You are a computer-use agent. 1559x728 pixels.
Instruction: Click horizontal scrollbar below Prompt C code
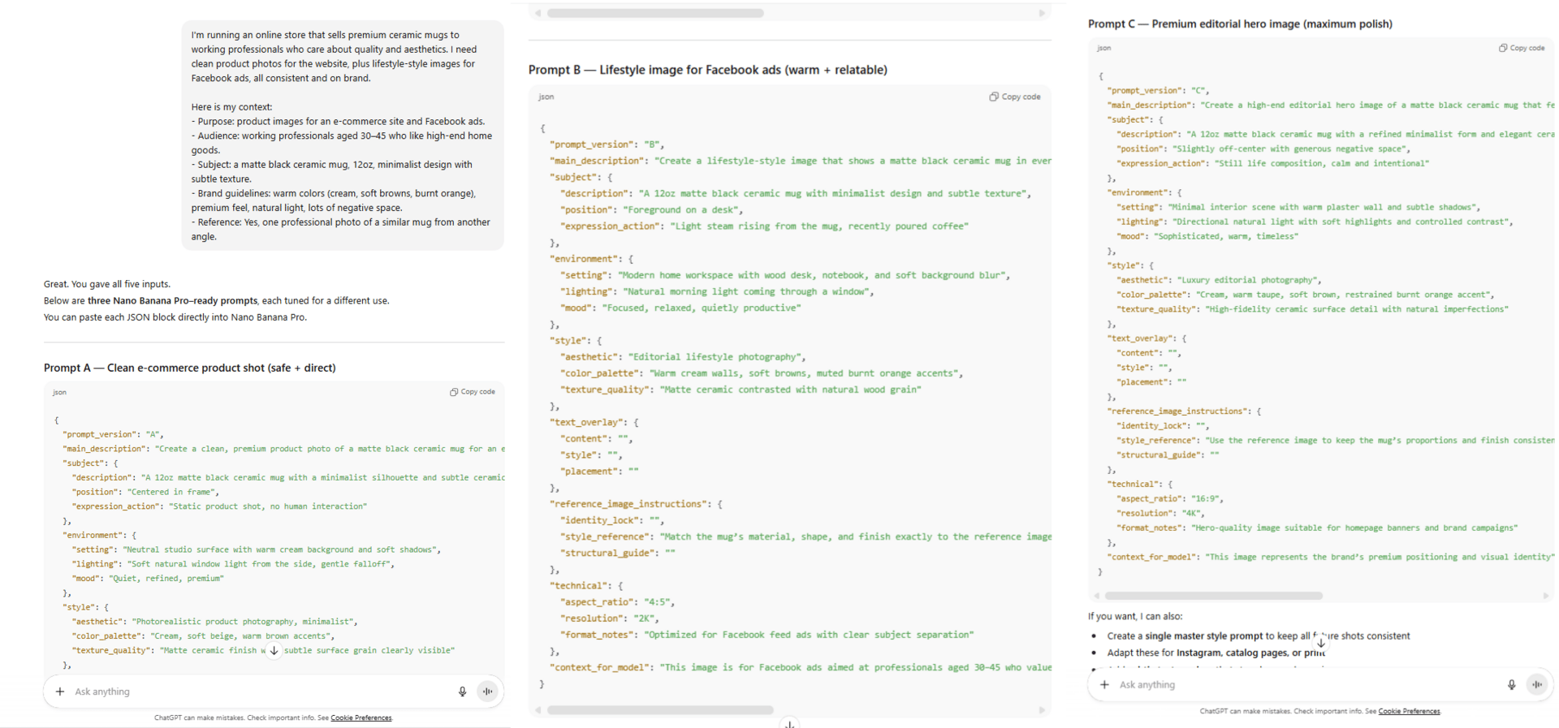pos(1214,596)
